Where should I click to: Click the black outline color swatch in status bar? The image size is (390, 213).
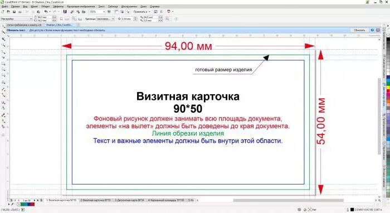pos(352,210)
